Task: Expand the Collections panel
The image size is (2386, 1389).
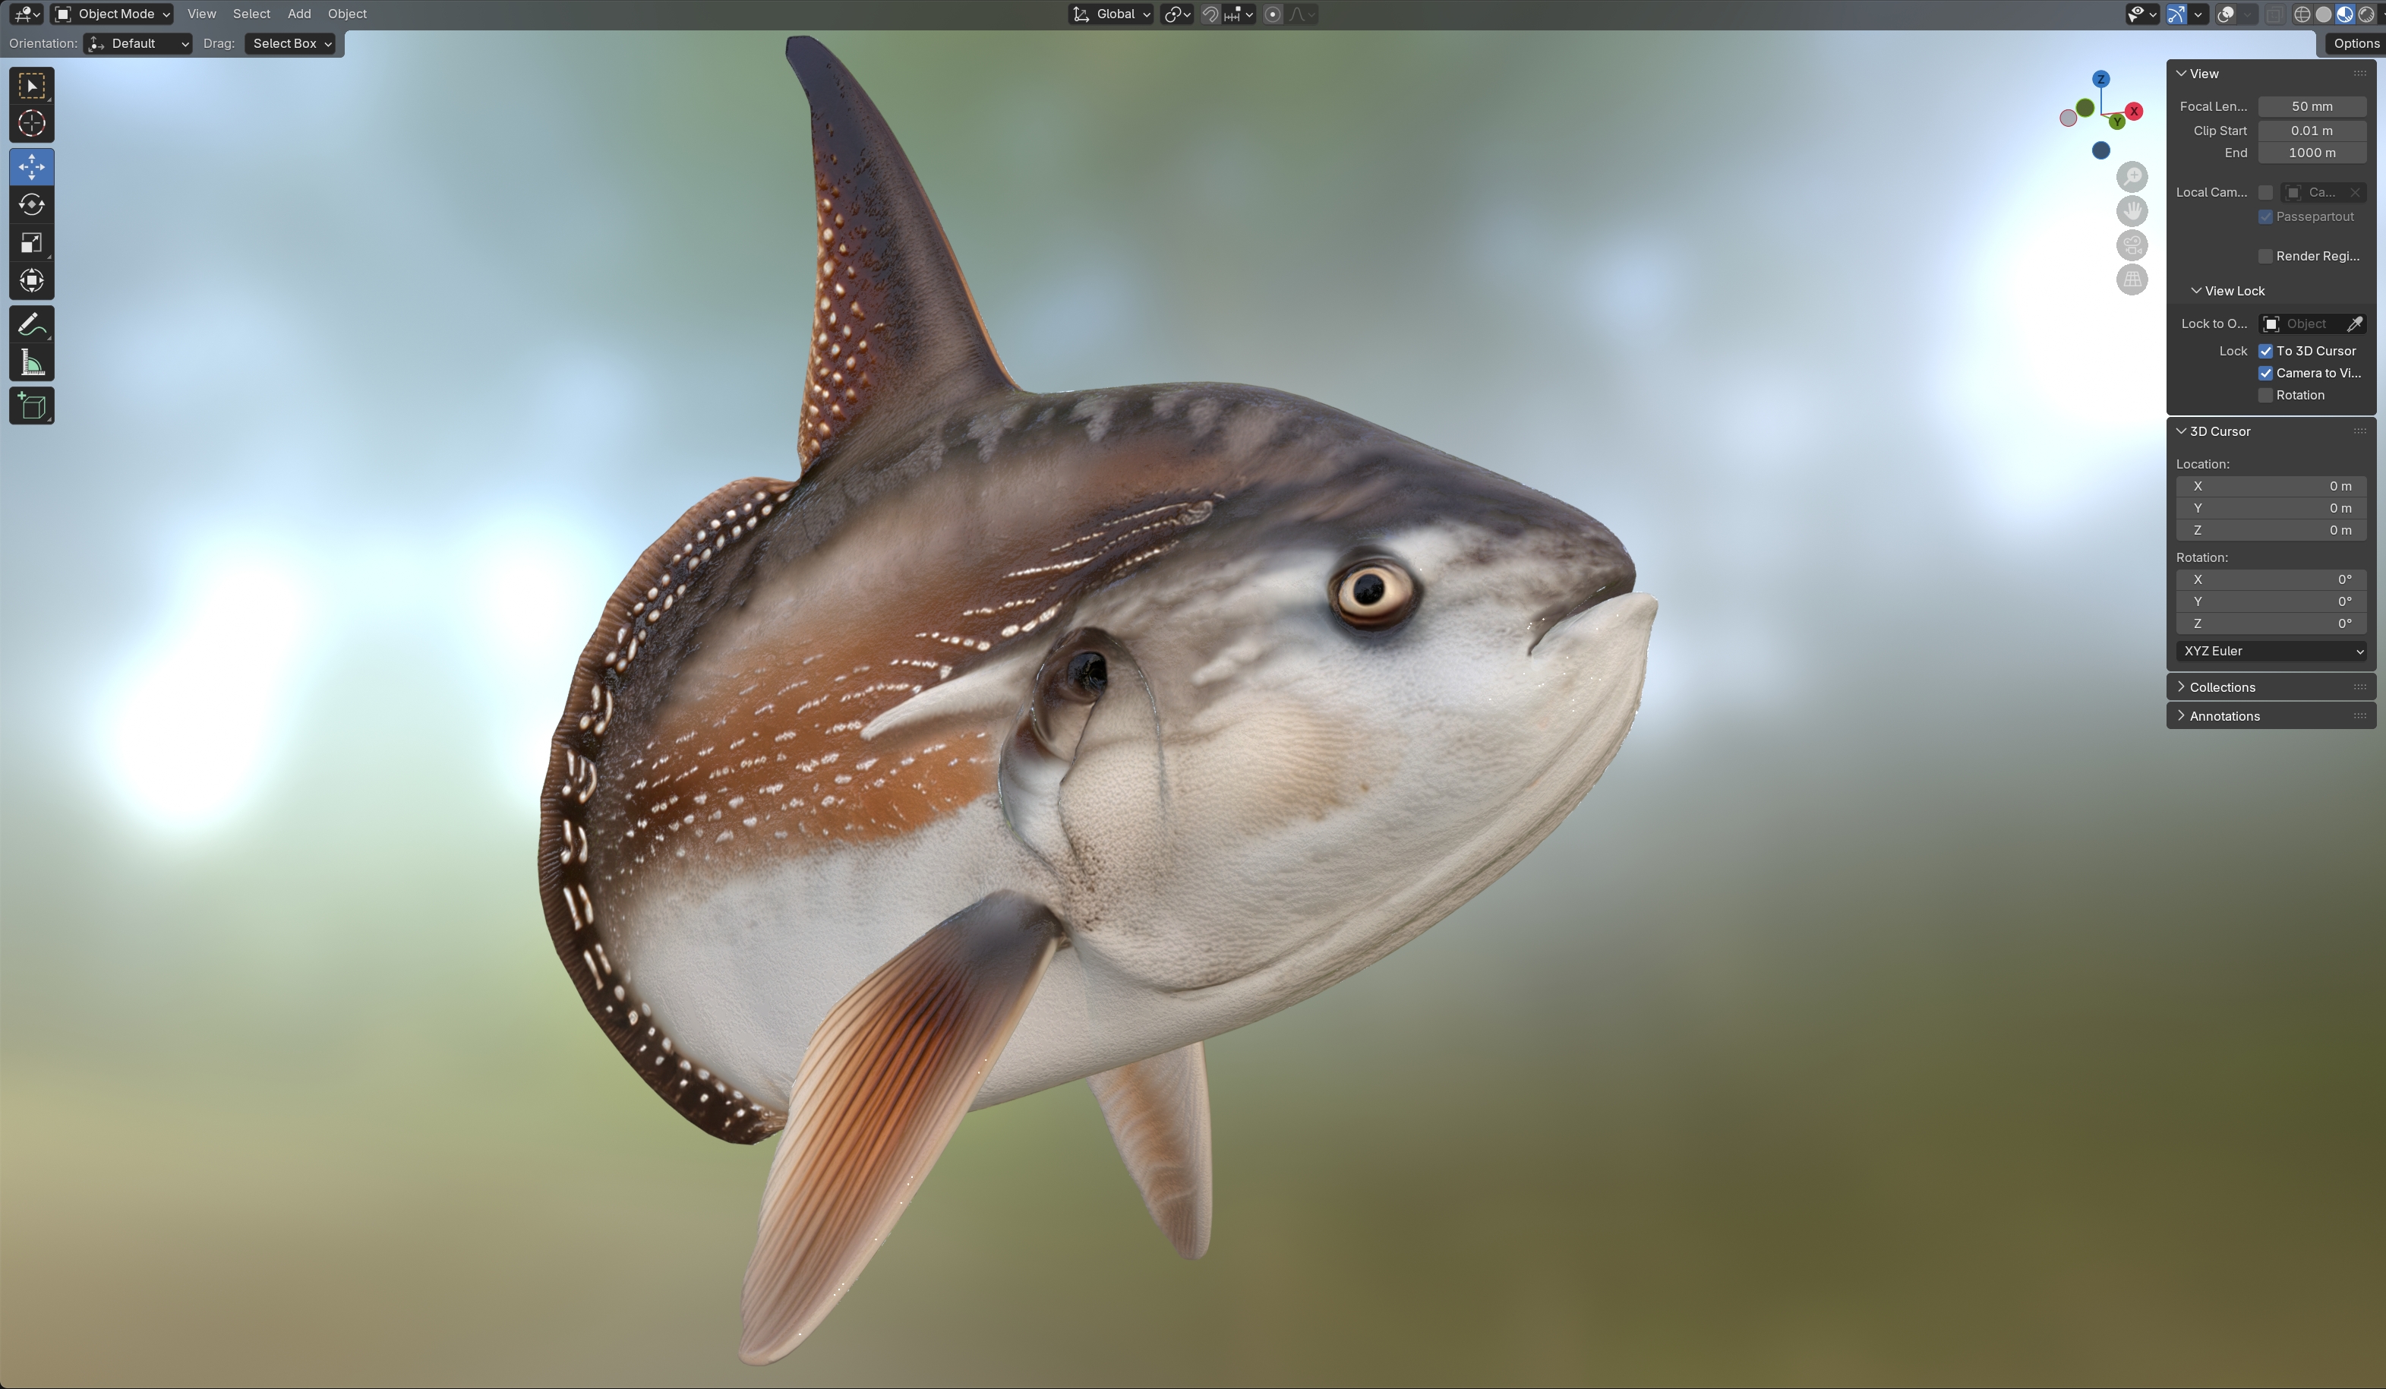Action: click(2221, 687)
